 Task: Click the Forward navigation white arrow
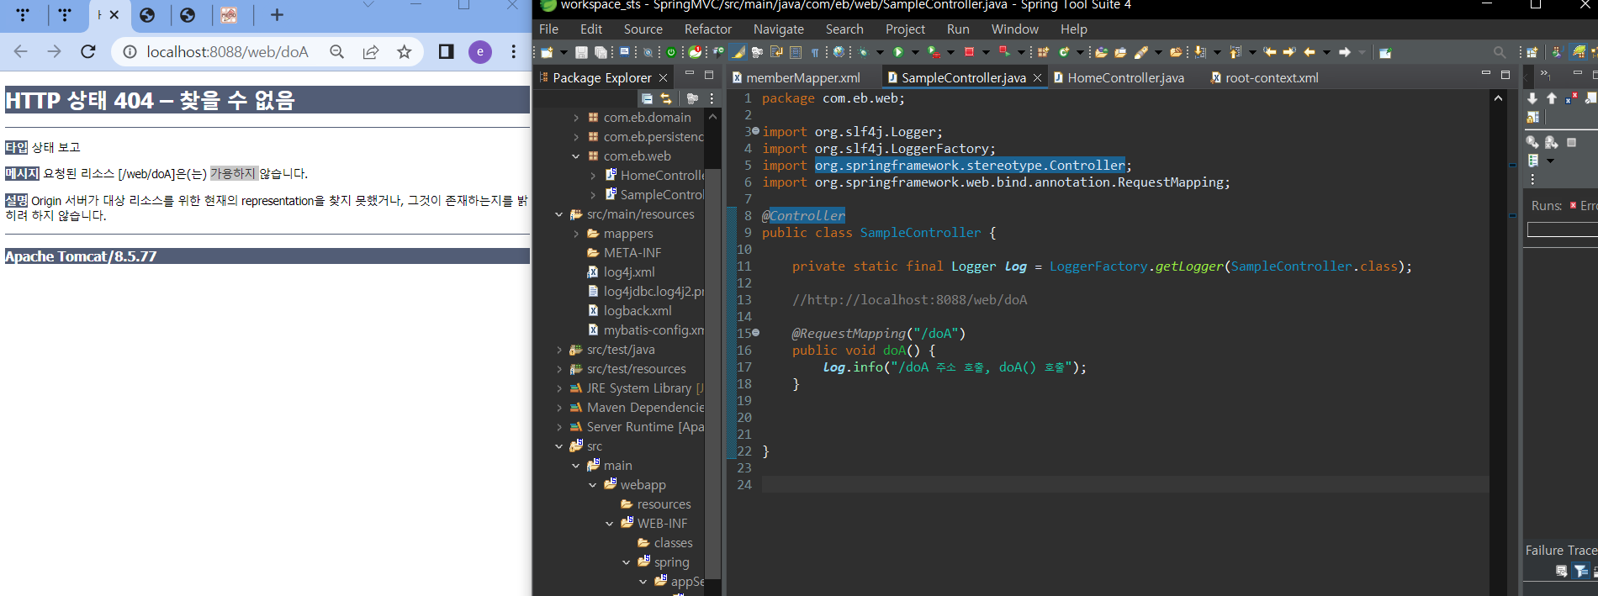(x=1345, y=52)
